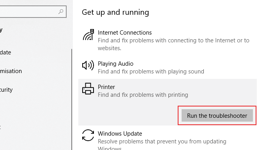Select the Playing Audio title
The width and height of the screenshot is (265, 150).
coord(116,64)
